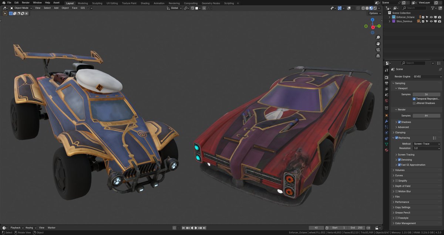Hide Slico_Dominus collection with eye icon

pos(431,21)
